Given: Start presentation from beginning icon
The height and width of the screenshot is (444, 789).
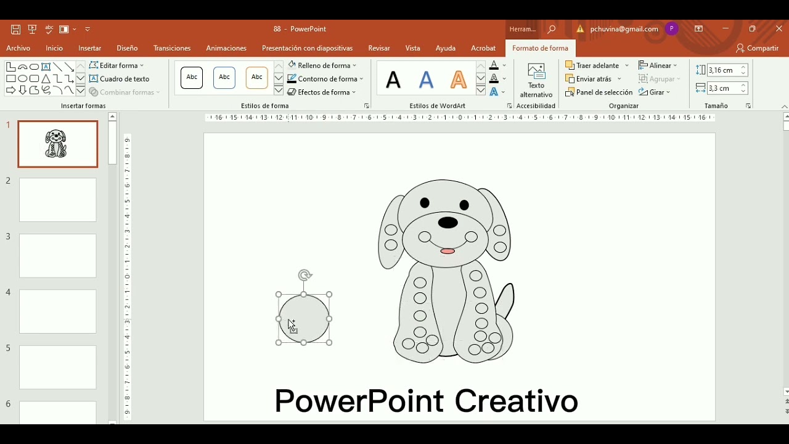Looking at the screenshot, I should pos(33,29).
